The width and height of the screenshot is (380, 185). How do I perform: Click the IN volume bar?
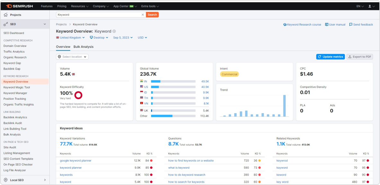(173, 81)
